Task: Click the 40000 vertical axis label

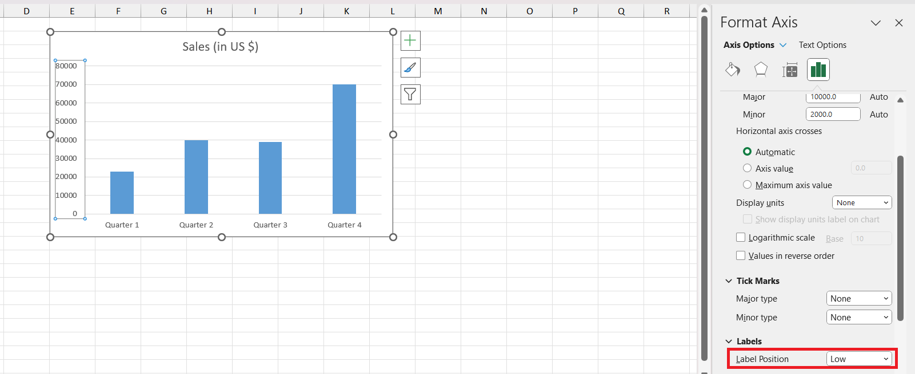Action: tap(66, 140)
